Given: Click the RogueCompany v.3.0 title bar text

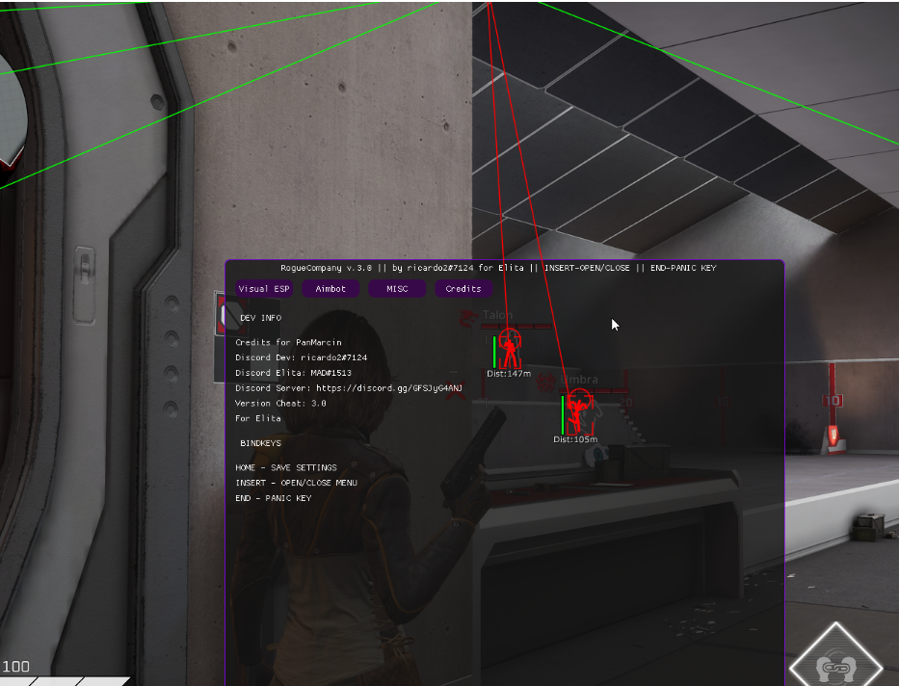Looking at the screenshot, I should tap(498, 268).
